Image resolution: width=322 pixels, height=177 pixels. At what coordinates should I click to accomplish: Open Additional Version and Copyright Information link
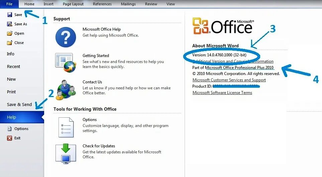[x=233, y=61]
